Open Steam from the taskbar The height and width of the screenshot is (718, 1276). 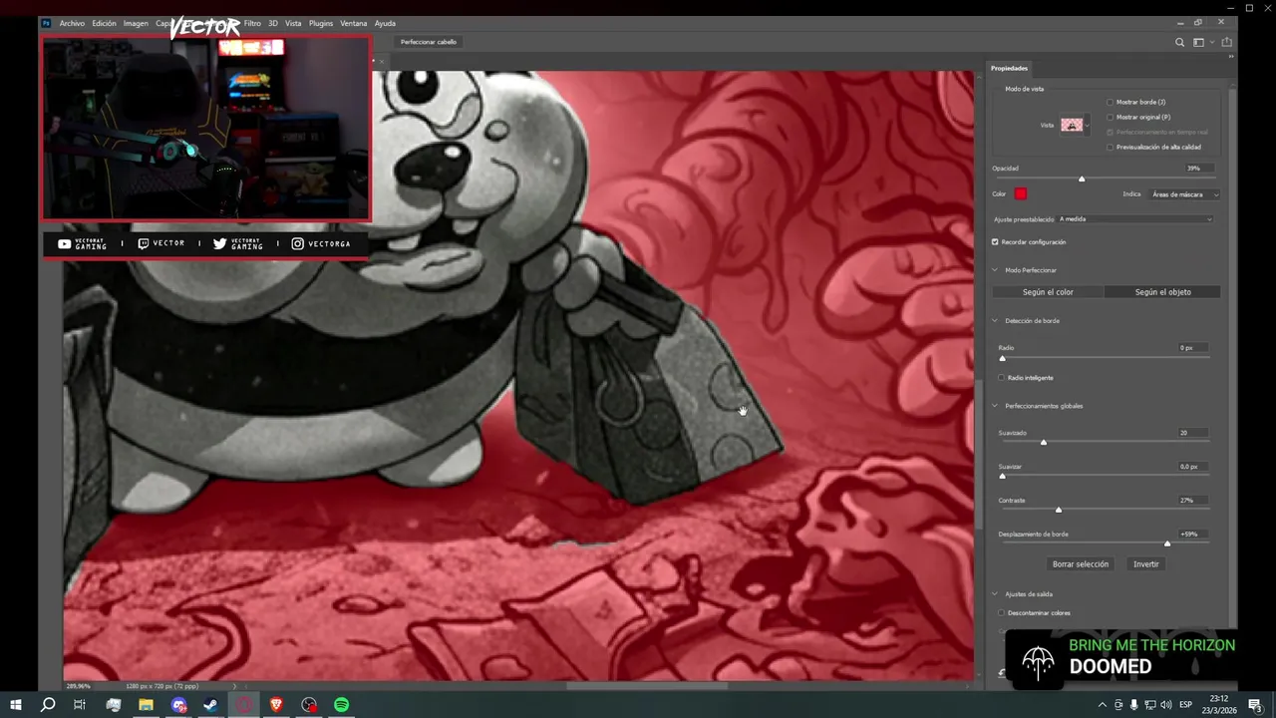click(x=210, y=705)
